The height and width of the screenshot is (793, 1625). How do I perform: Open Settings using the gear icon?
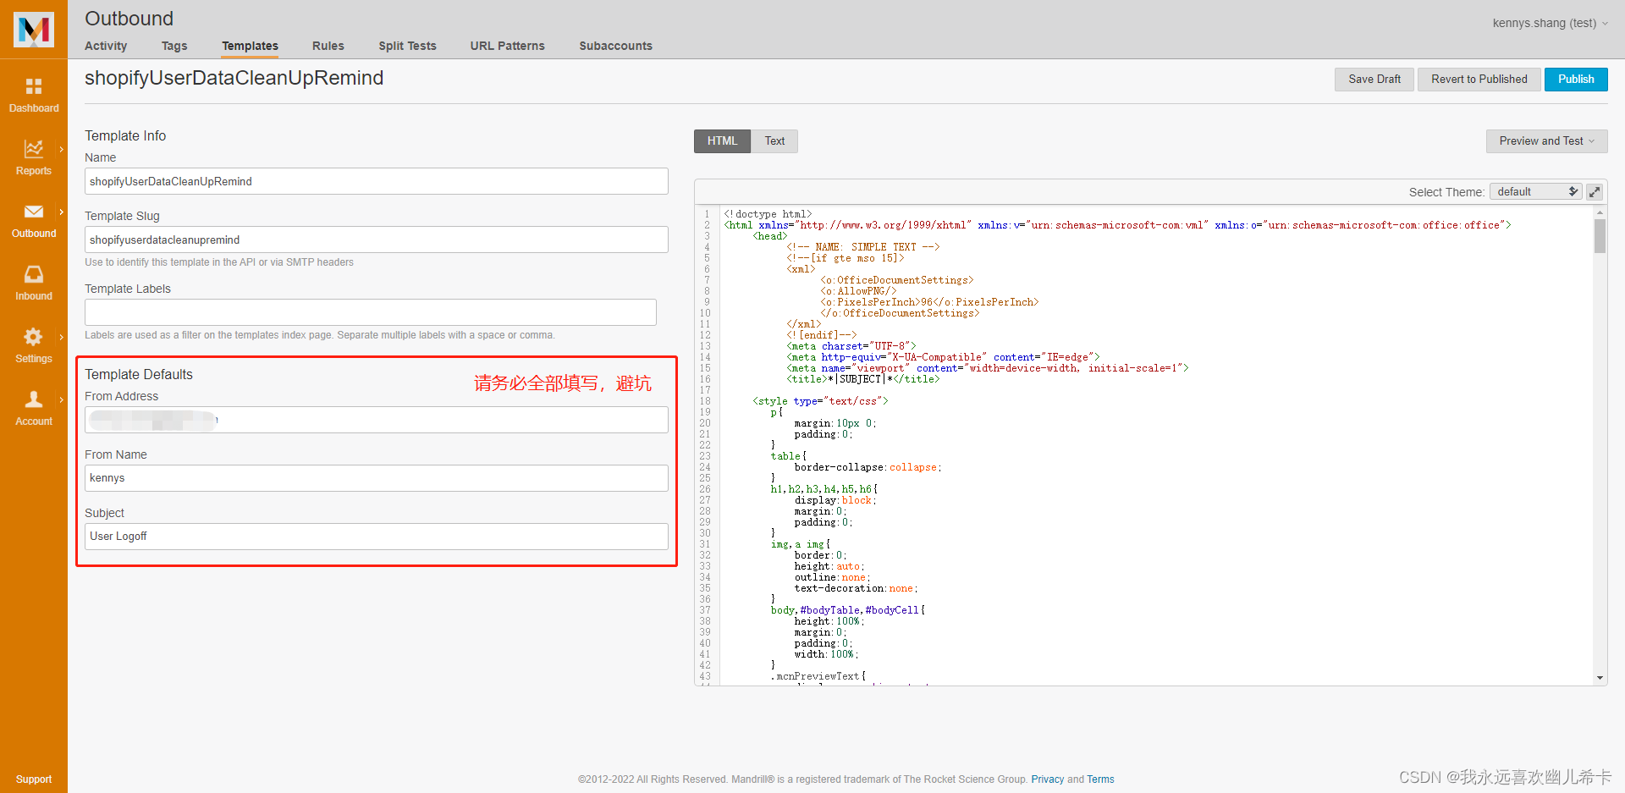[34, 337]
